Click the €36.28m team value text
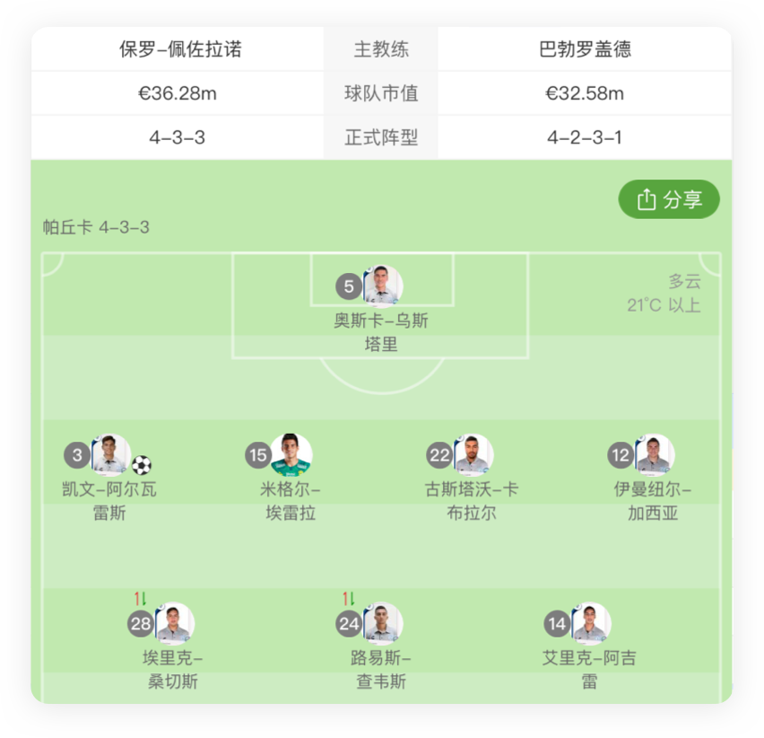Screen dimensions: 764x738 pyautogui.click(x=176, y=92)
